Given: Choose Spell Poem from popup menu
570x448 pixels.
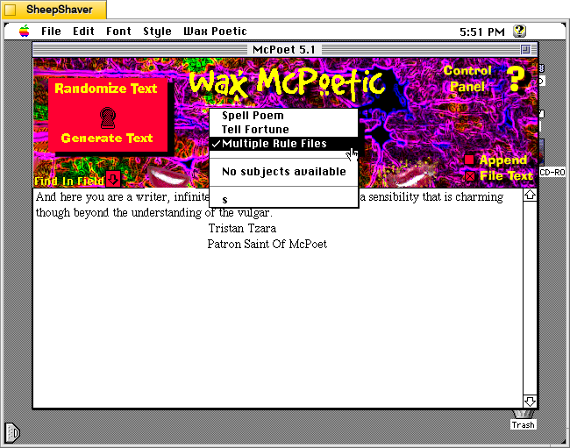Looking at the screenshot, I should [x=284, y=116].
